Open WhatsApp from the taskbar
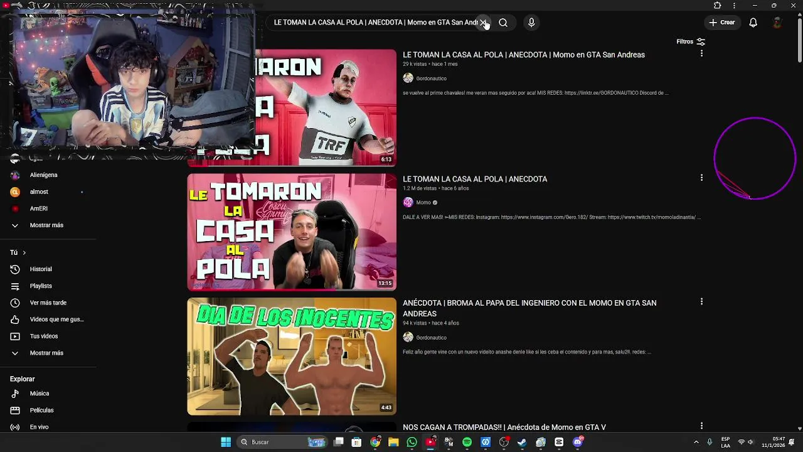This screenshot has height=452, width=803. click(x=412, y=442)
